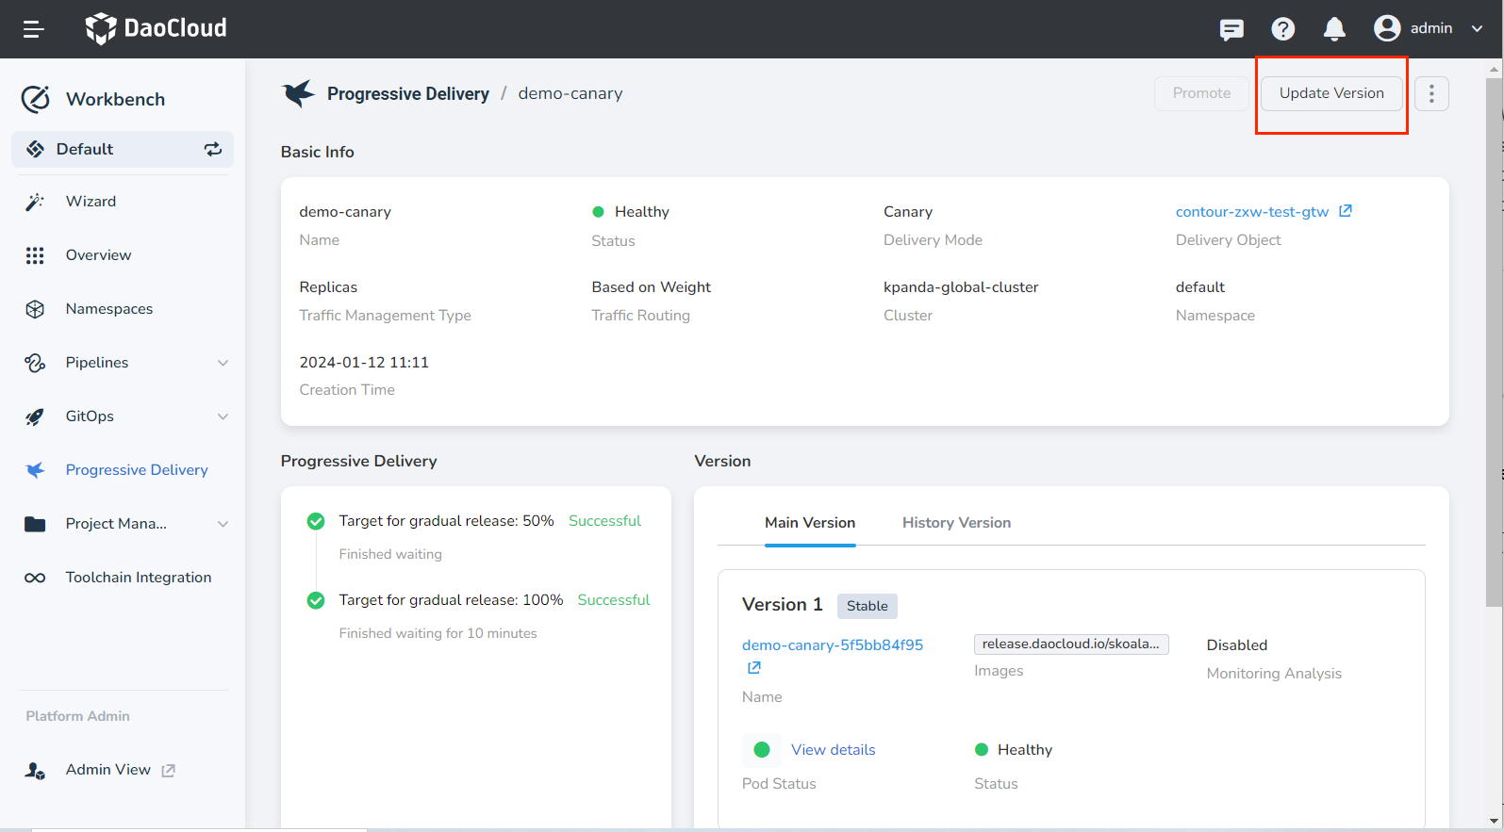Select the Main Version tab
The height and width of the screenshot is (832, 1504).
pyautogui.click(x=809, y=523)
